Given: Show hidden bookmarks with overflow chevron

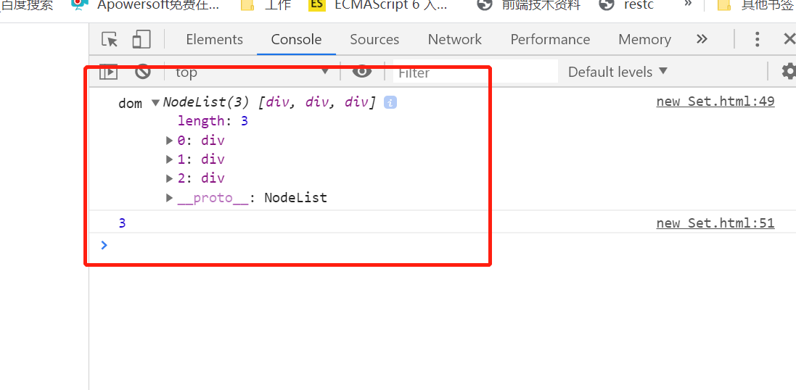Looking at the screenshot, I should point(688,4).
